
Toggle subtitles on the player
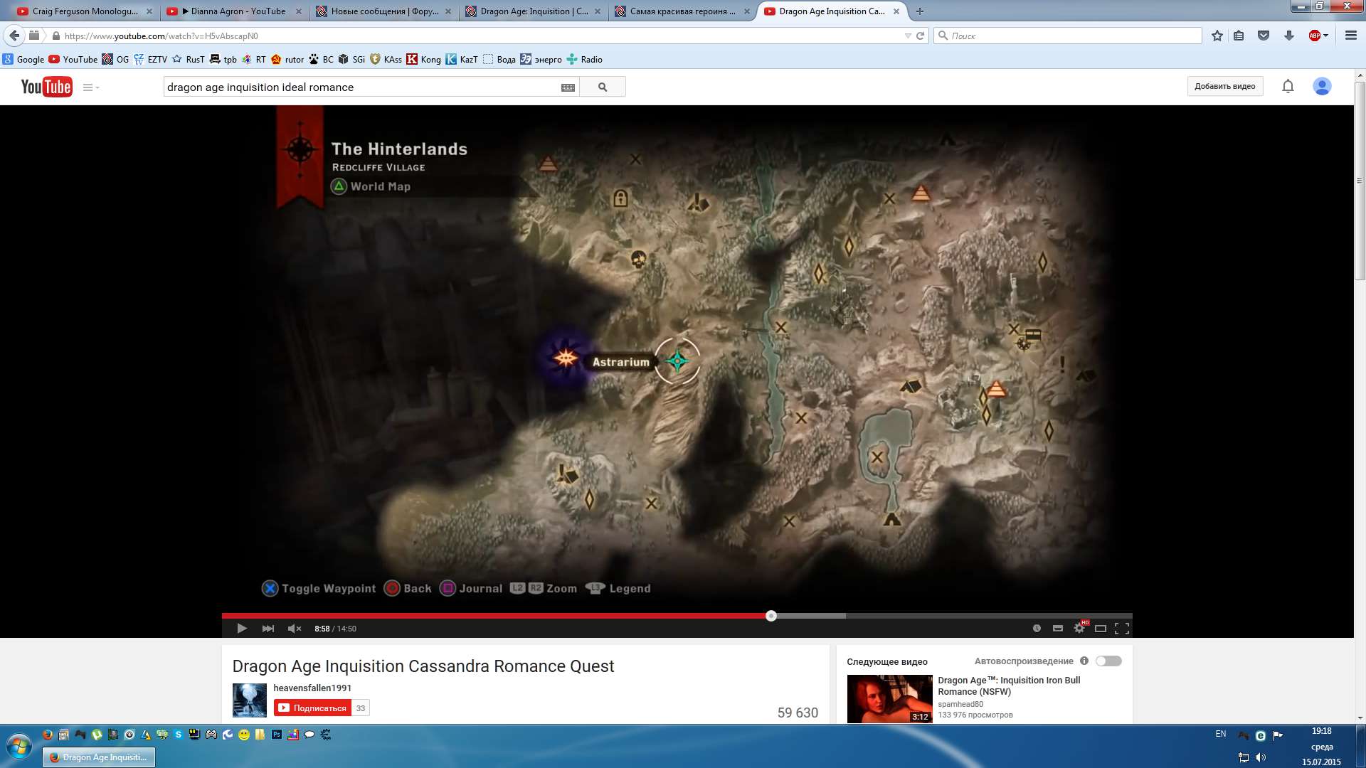1058,629
